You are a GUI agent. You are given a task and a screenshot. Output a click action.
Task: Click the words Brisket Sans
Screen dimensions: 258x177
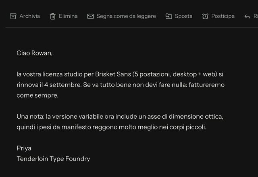[113, 74]
